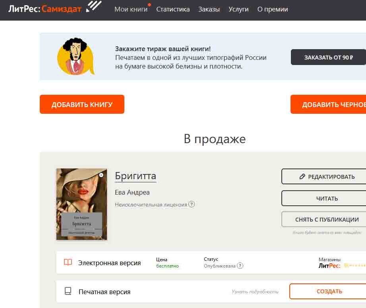This screenshot has width=366, height=308.
Task: Click the book icon for Печатная версия
Action: [x=68, y=291]
